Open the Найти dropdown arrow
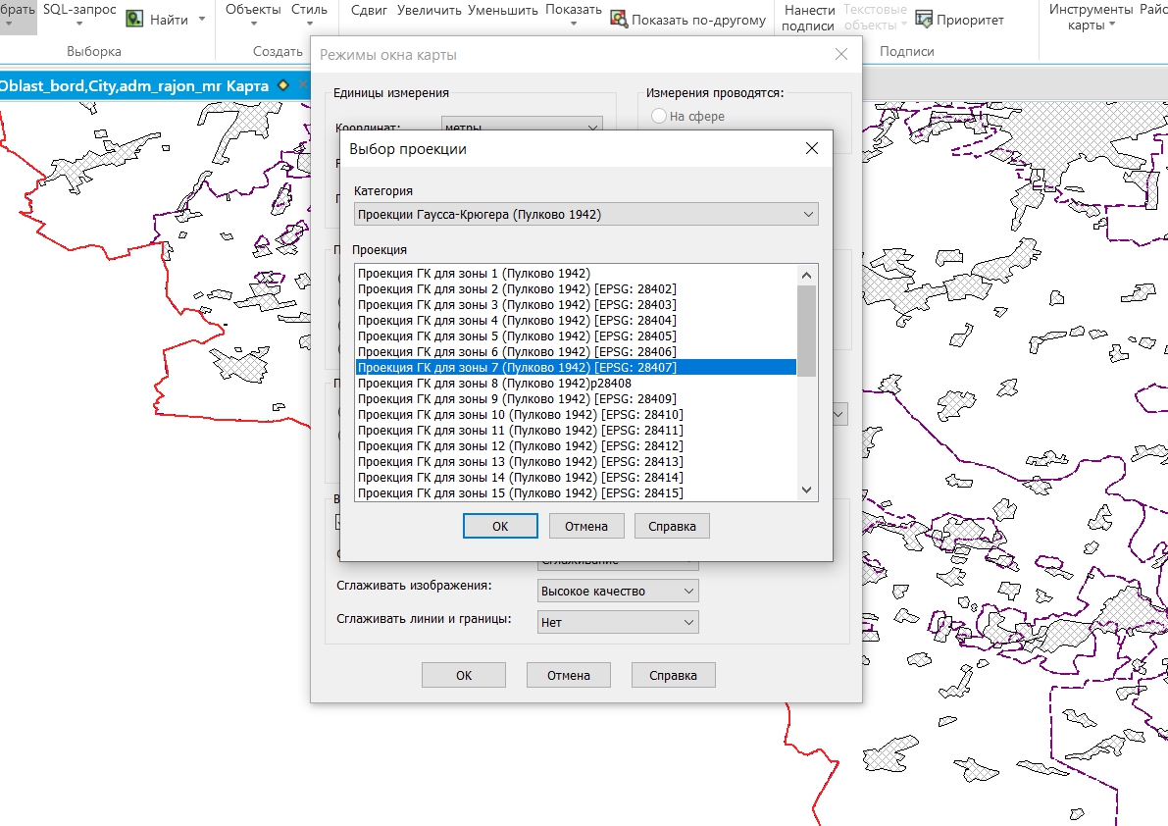The image size is (1168, 826). tap(202, 19)
